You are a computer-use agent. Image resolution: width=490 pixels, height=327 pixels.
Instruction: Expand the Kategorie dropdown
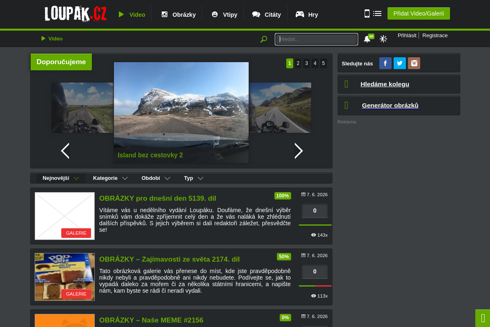(x=111, y=178)
